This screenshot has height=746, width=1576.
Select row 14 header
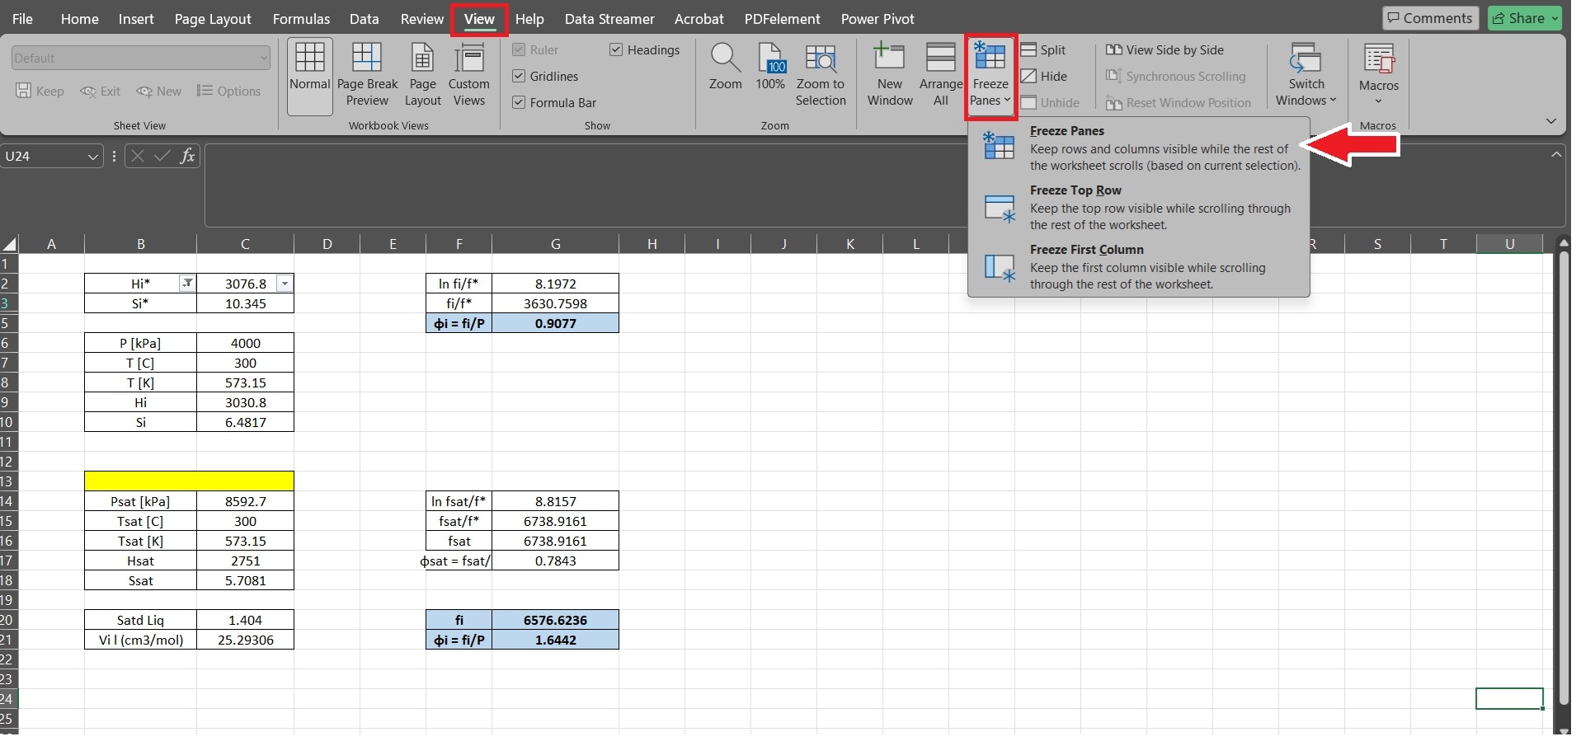coord(8,501)
